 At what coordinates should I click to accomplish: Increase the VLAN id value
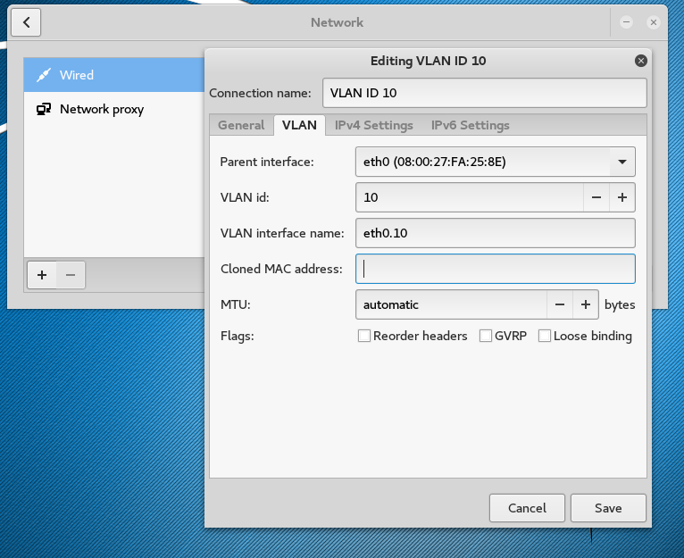coord(622,197)
